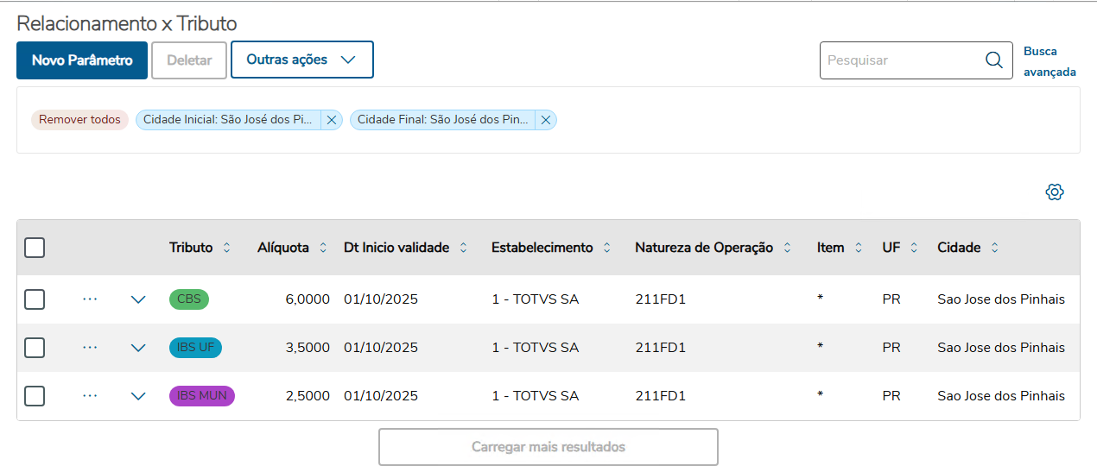The height and width of the screenshot is (472, 1097).
Task: Sort by Dt Inicio validade column
Action: point(463,249)
